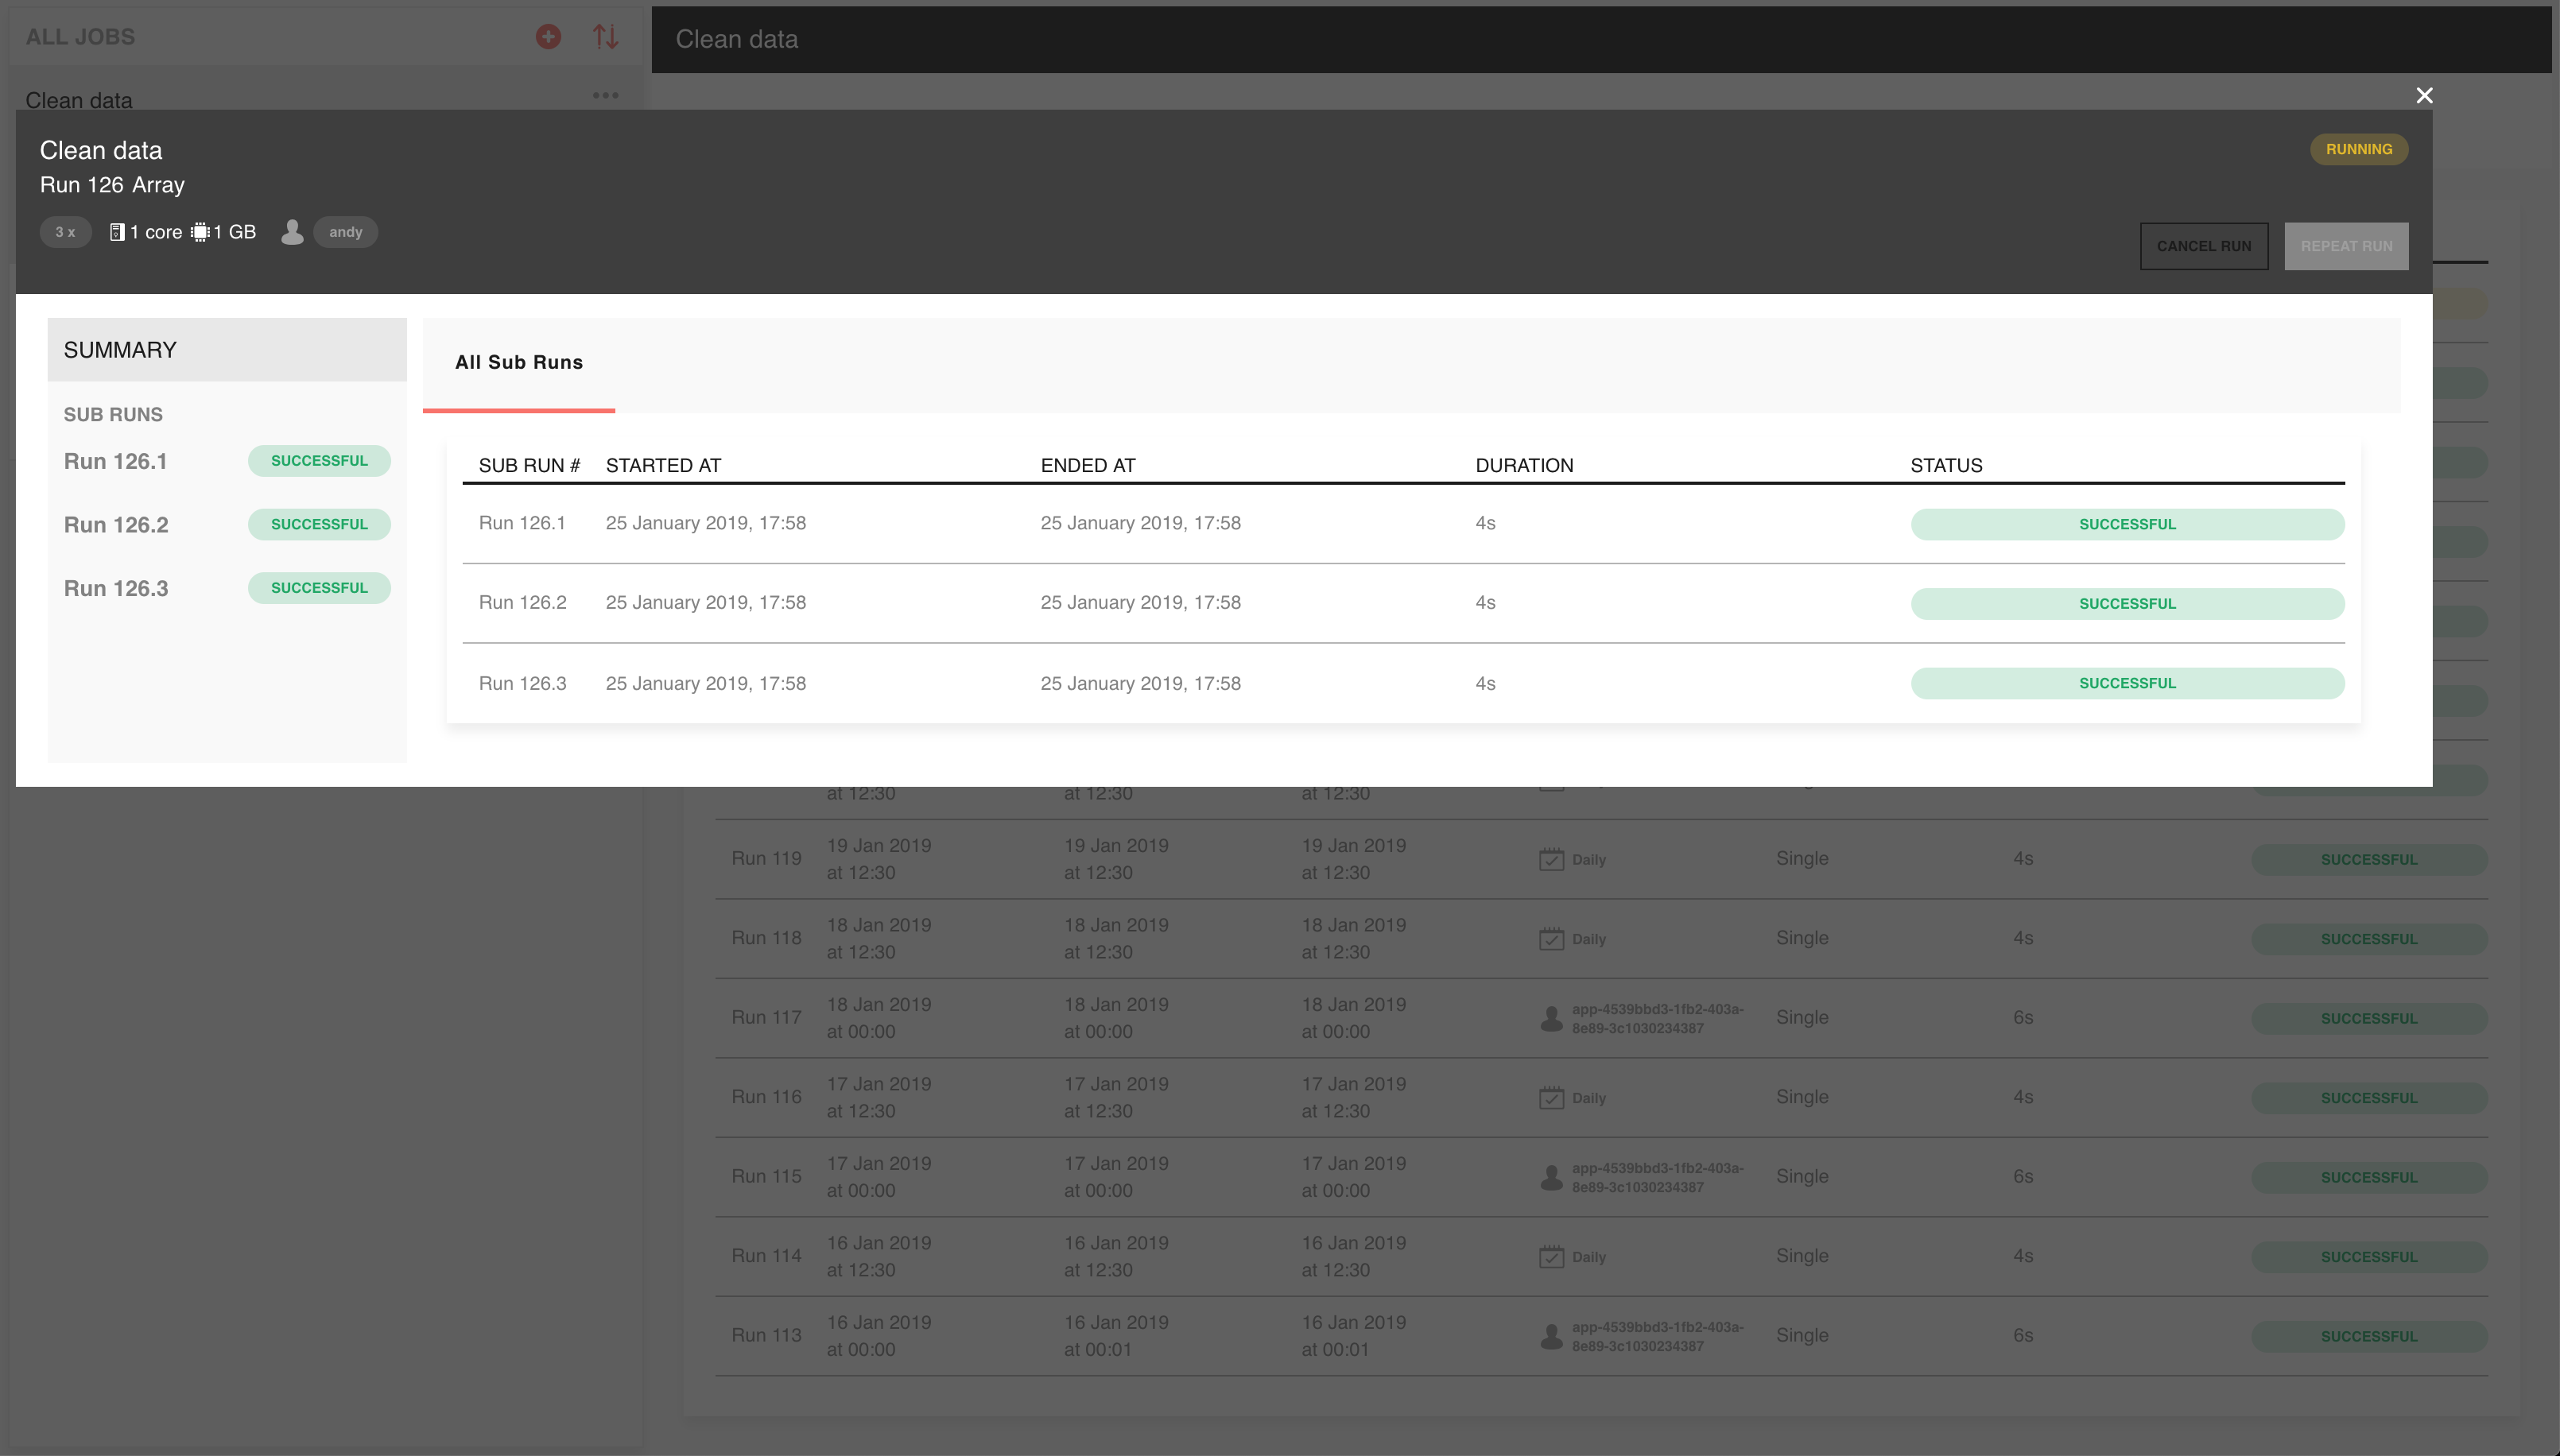Click the CPU core icon in header

[x=117, y=232]
